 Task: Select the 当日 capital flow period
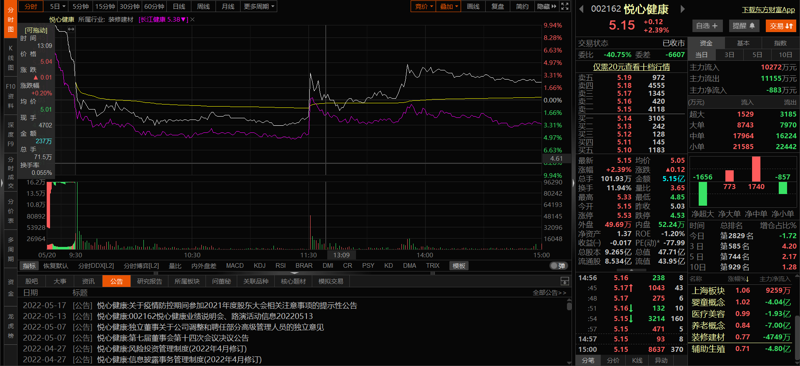pos(701,55)
